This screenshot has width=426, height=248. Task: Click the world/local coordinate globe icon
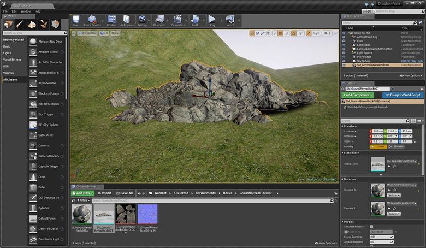click(269, 33)
